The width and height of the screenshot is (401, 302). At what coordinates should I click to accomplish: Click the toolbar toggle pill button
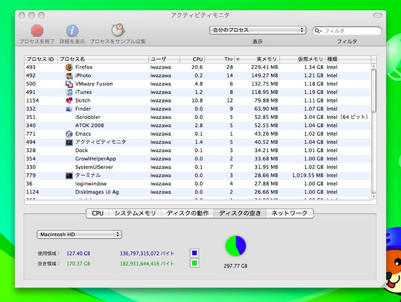378,15
